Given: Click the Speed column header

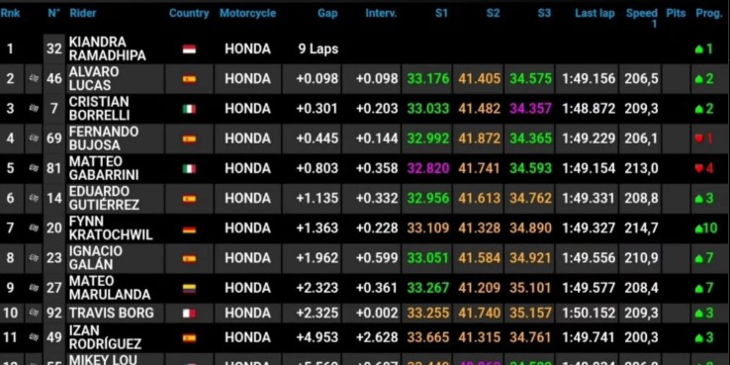Looking at the screenshot, I should click(x=642, y=18).
